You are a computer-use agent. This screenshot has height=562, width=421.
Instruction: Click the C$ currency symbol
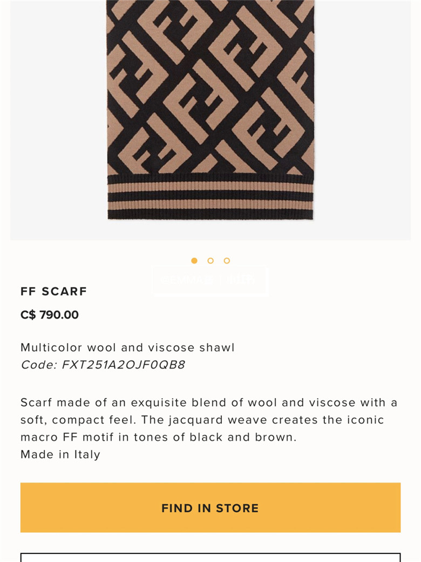click(28, 315)
